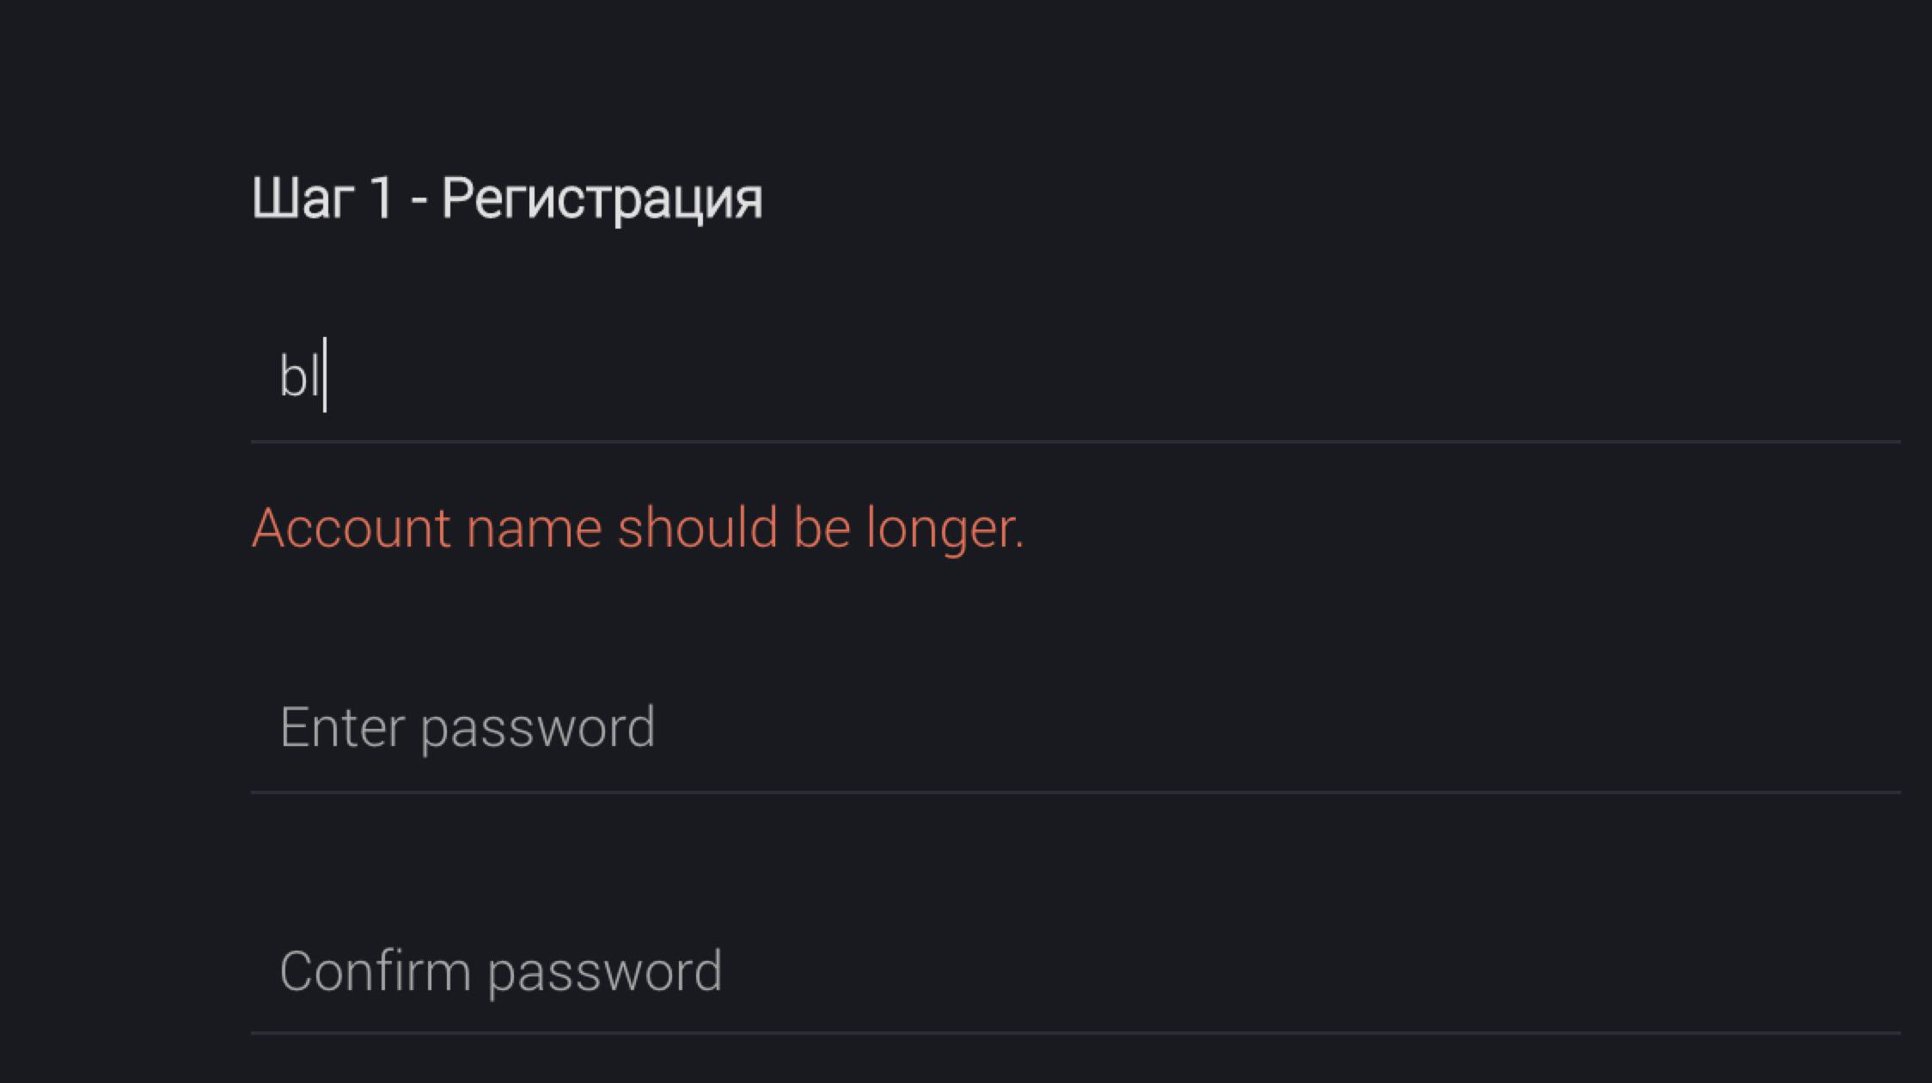The width and height of the screenshot is (1932, 1083).
Task: Click "Шаг 1" in the step heading
Action: [322, 199]
